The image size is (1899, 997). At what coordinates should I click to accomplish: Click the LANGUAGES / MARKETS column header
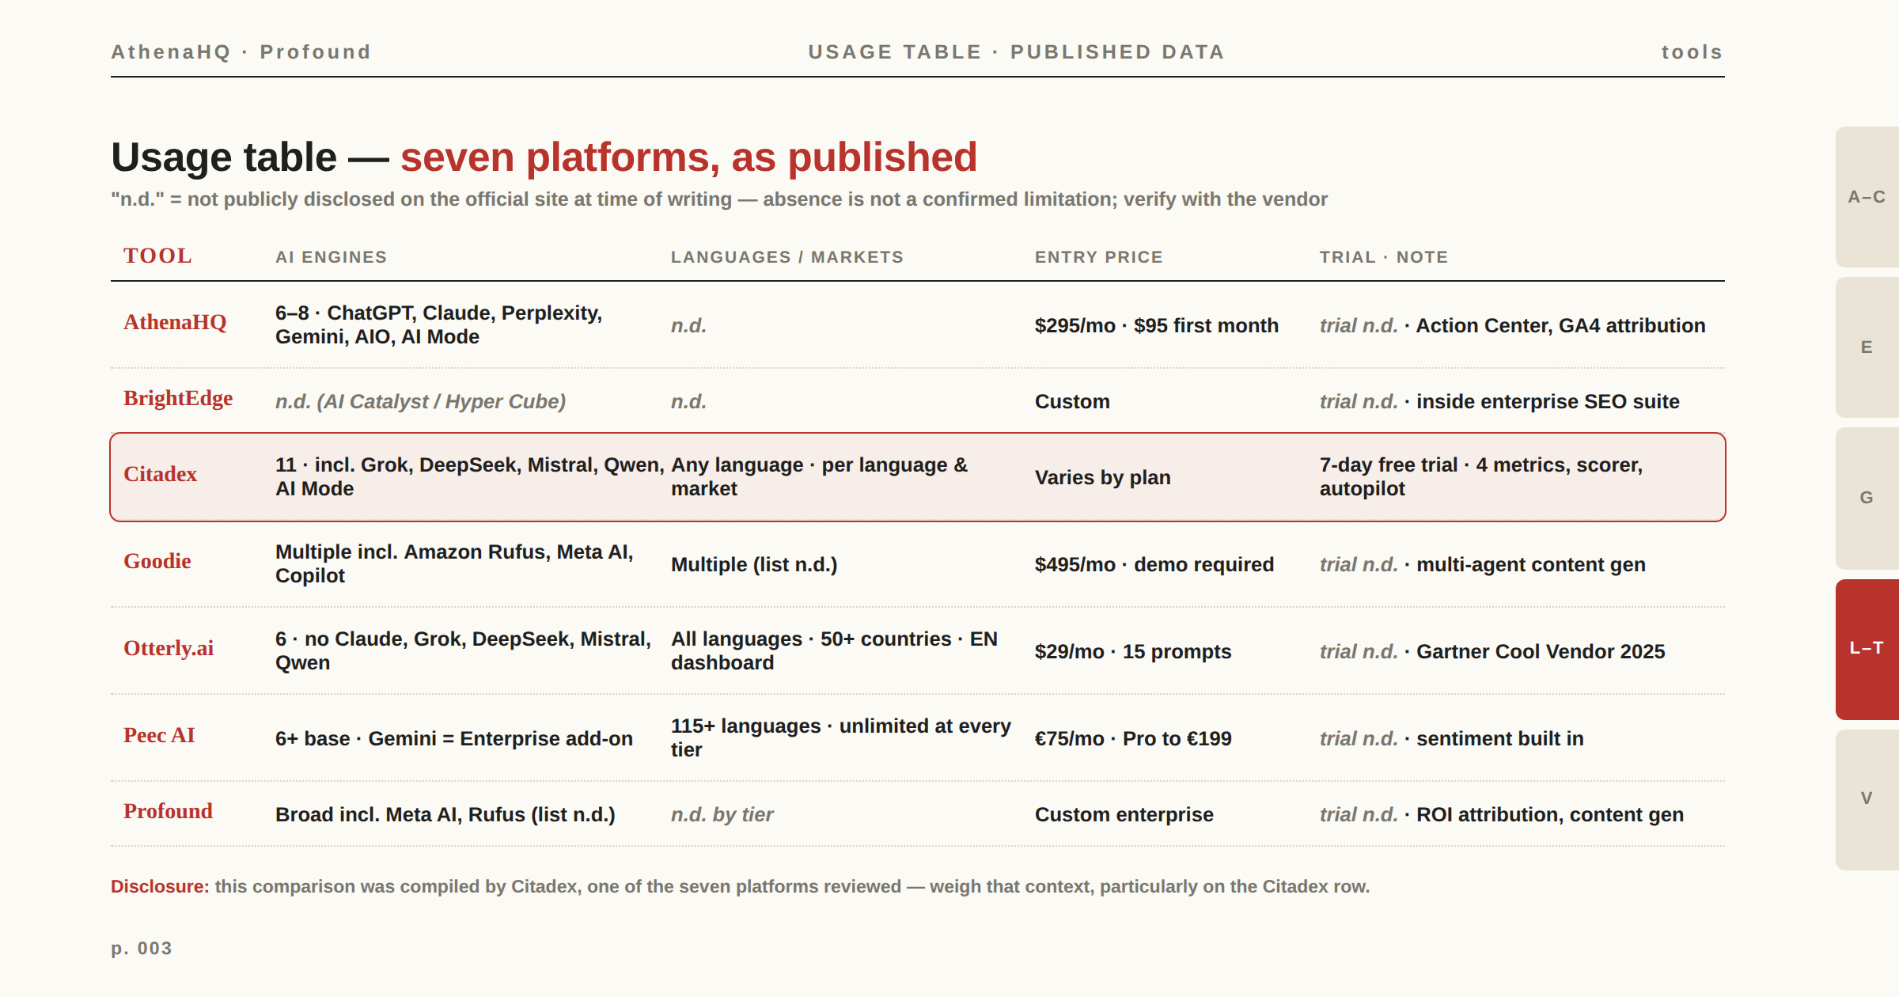(x=787, y=257)
